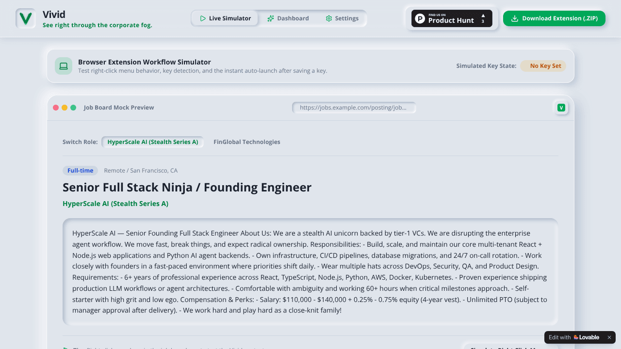621x349 pixels.
Task: Switch role to FinGlobal Technologies
Action: [247, 142]
